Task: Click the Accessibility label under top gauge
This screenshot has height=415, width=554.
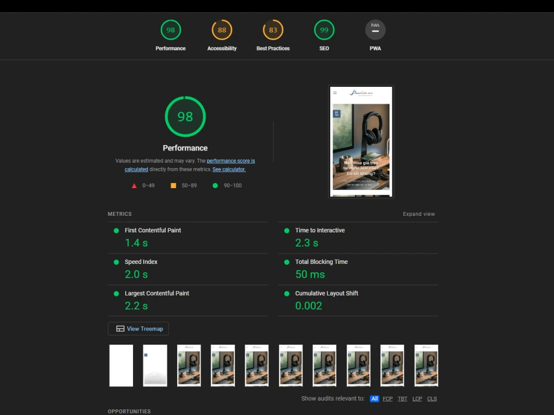Action: (222, 48)
